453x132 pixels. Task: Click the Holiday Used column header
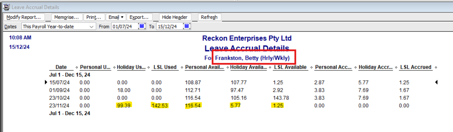tap(131, 67)
